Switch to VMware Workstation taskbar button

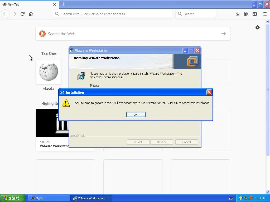[x=91, y=198]
